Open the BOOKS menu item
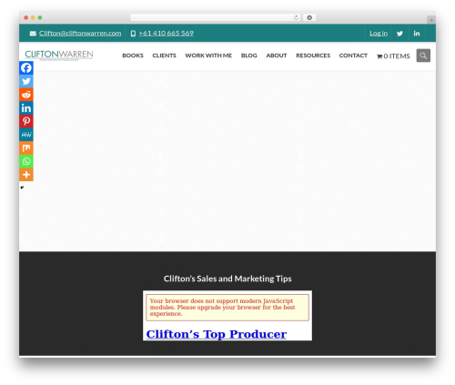455x385 pixels. tap(133, 56)
